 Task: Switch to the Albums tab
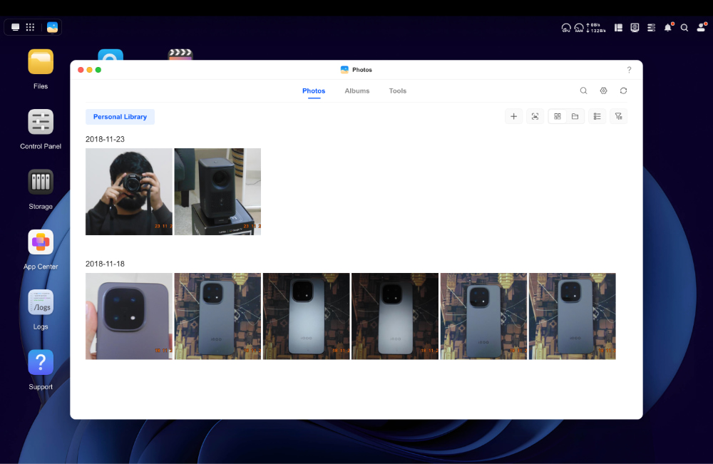pos(356,91)
